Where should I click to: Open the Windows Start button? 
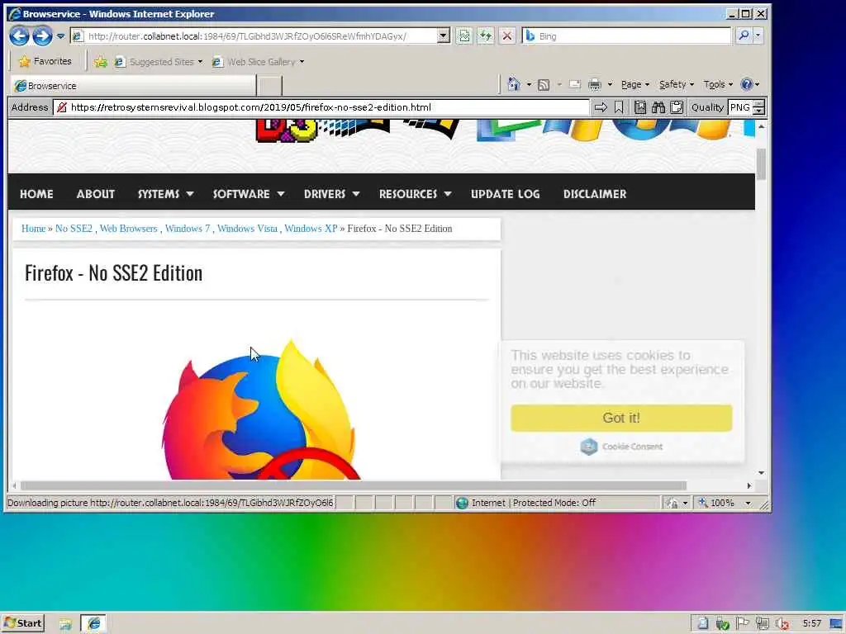click(x=22, y=624)
